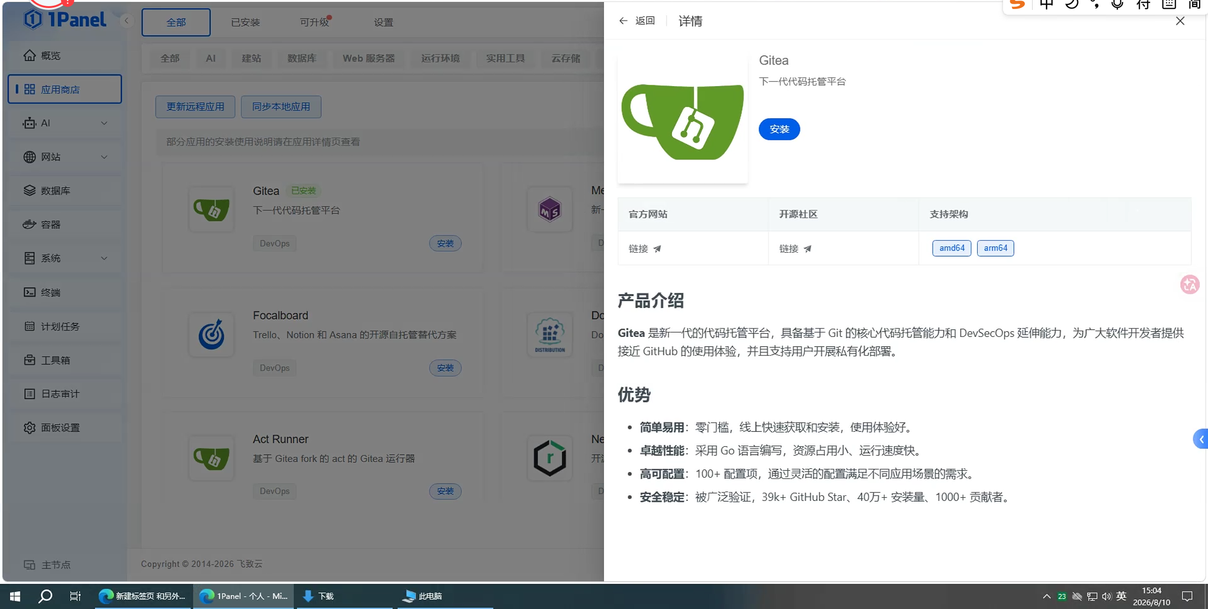Click the DevOps tag on Focalboard card
The height and width of the screenshot is (609, 1208).
coord(275,368)
